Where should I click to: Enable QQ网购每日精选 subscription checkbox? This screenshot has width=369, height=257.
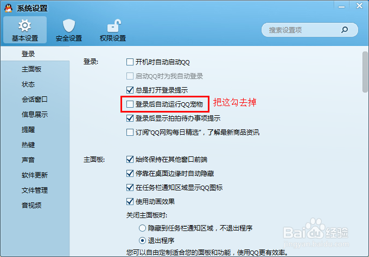tap(130, 133)
